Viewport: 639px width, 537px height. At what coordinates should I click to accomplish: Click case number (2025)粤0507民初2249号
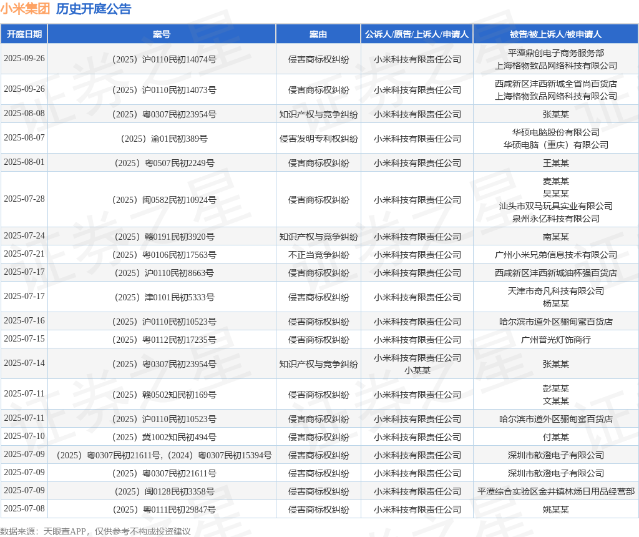pyautogui.click(x=164, y=164)
